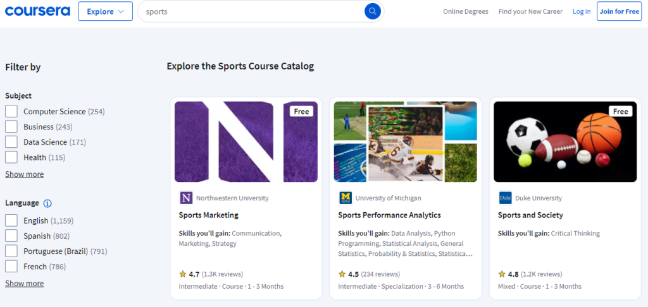Click the Duke University provider name

[539, 198]
